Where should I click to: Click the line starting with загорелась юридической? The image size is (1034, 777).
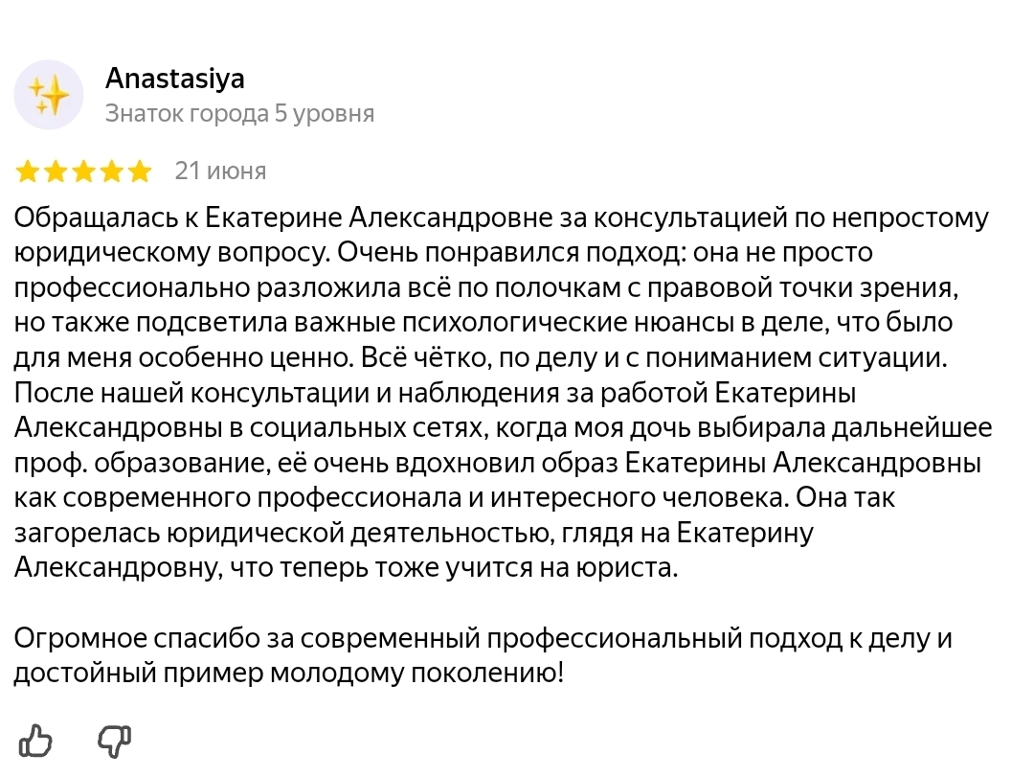(x=414, y=533)
